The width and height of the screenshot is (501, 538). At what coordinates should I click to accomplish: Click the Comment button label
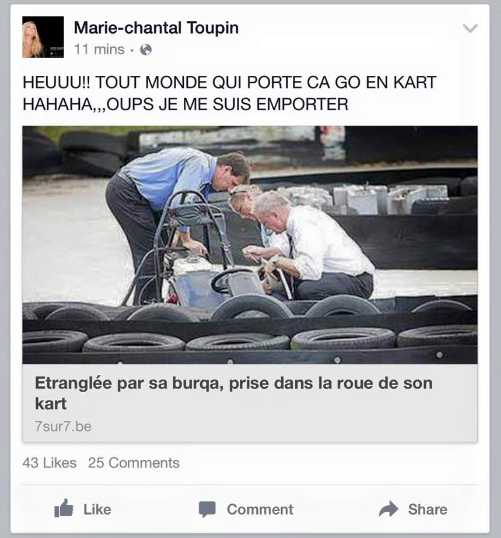(x=260, y=509)
